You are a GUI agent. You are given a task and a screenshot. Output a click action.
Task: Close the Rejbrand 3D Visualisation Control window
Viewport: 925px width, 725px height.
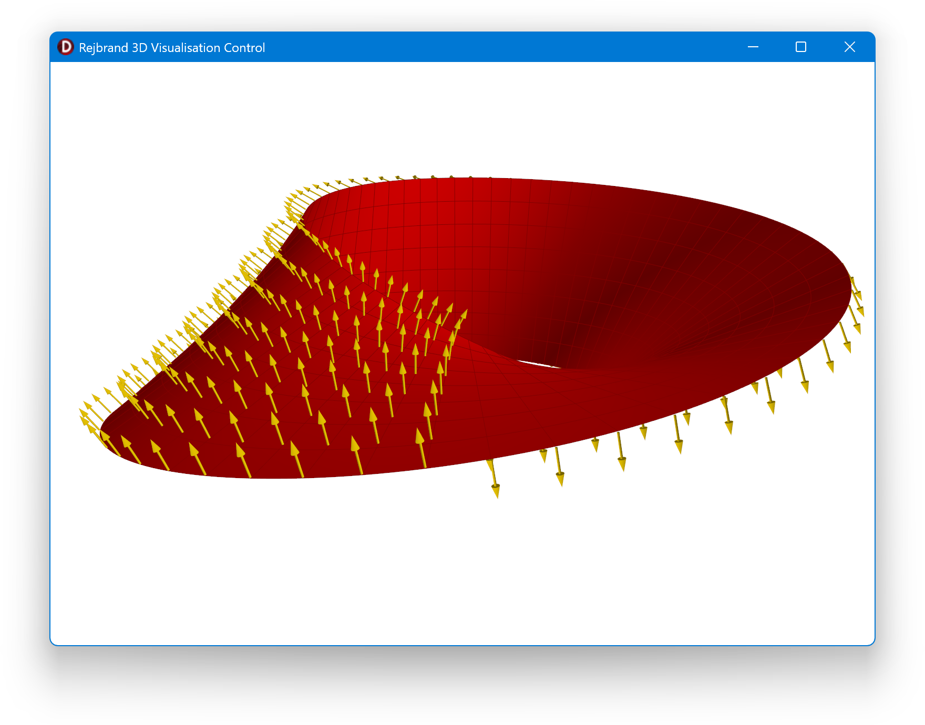click(x=849, y=47)
